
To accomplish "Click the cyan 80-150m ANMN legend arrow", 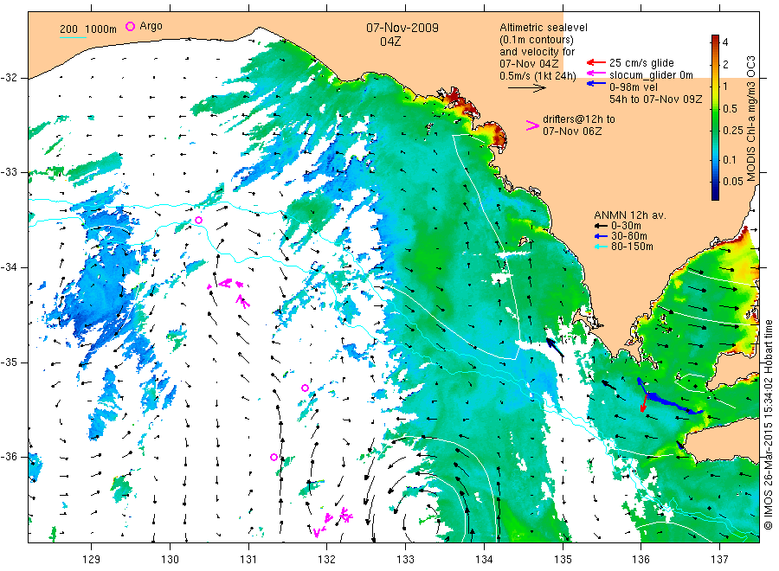I will click(x=601, y=247).
